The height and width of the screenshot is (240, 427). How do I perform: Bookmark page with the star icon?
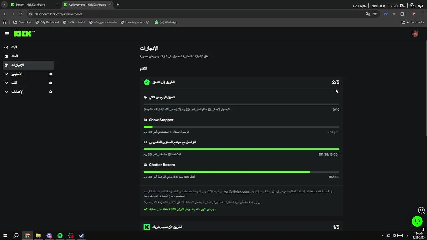pos(375,14)
